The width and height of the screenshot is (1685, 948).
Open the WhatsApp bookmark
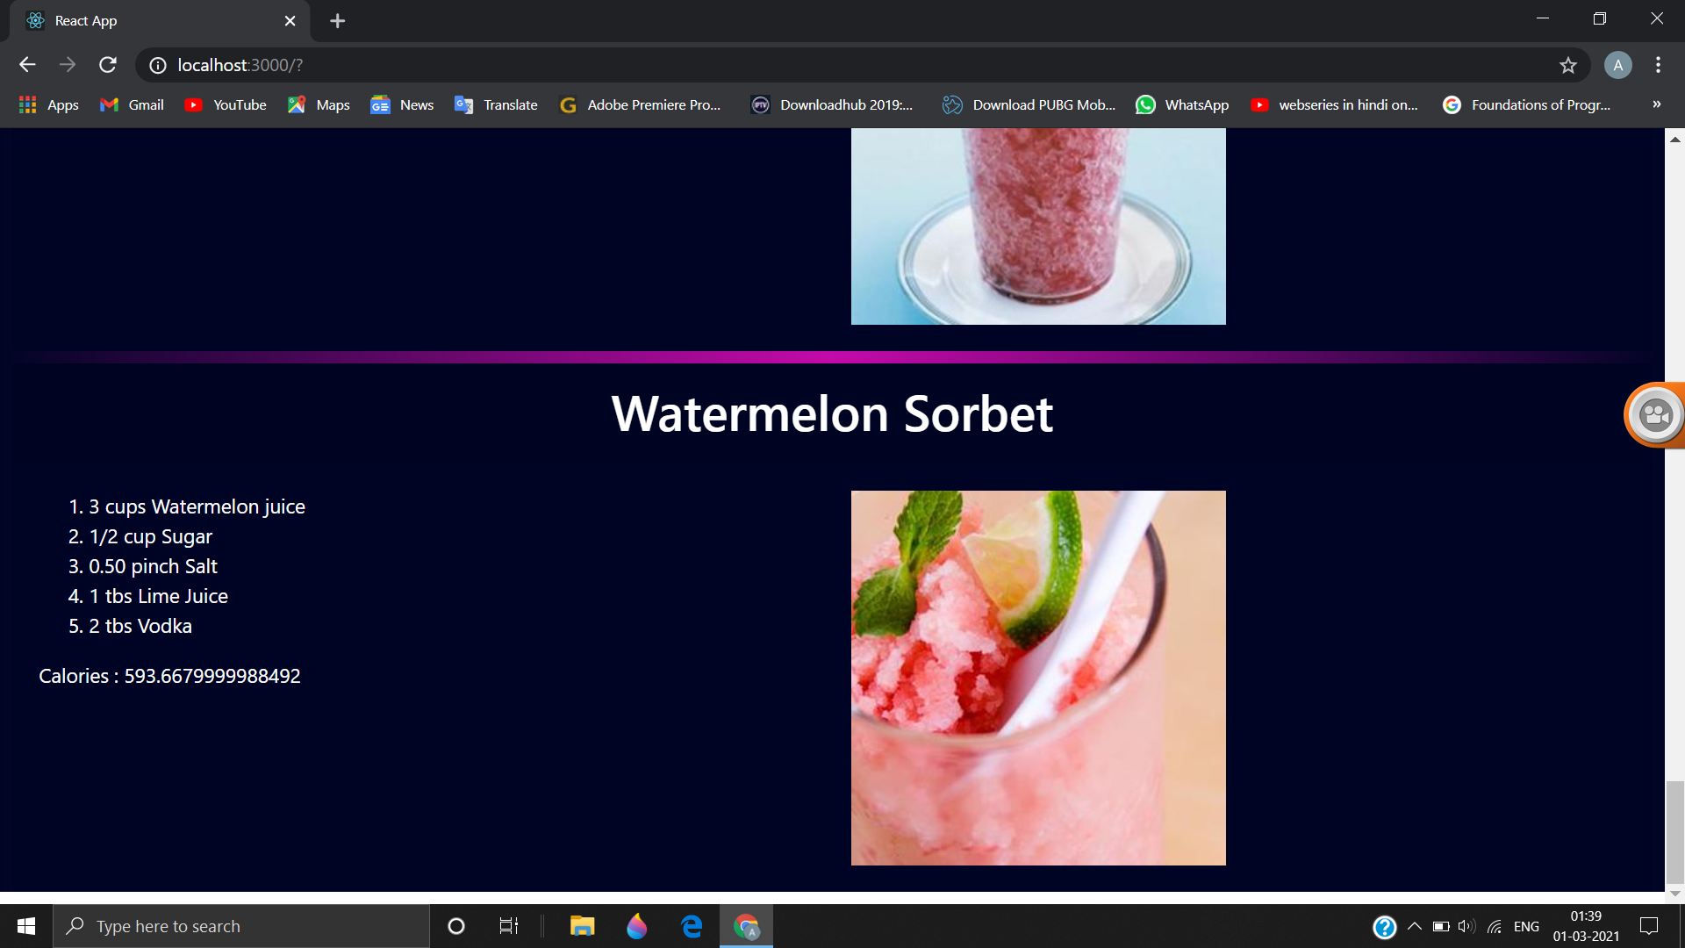(1181, 104)
